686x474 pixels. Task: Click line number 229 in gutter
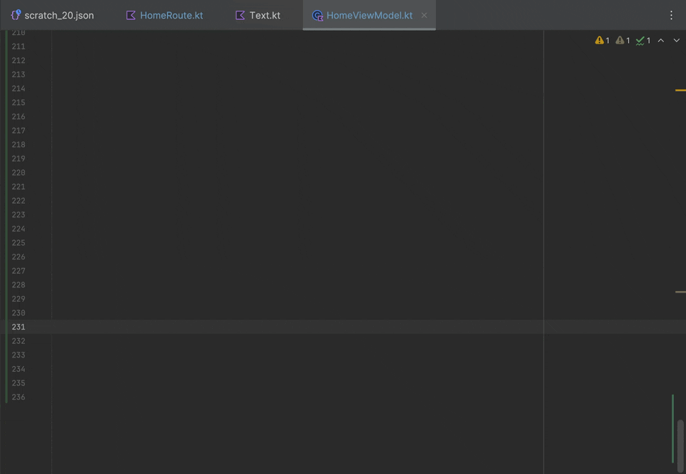19,299
